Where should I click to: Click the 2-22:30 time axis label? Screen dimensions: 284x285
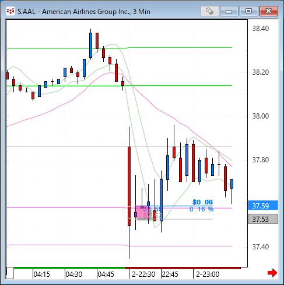[143, 274]
